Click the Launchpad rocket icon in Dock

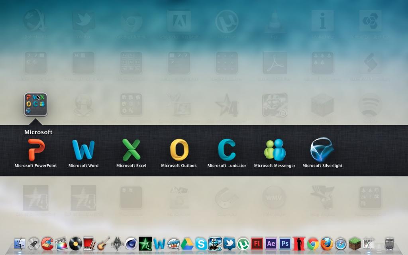click(x=33, y=244)
